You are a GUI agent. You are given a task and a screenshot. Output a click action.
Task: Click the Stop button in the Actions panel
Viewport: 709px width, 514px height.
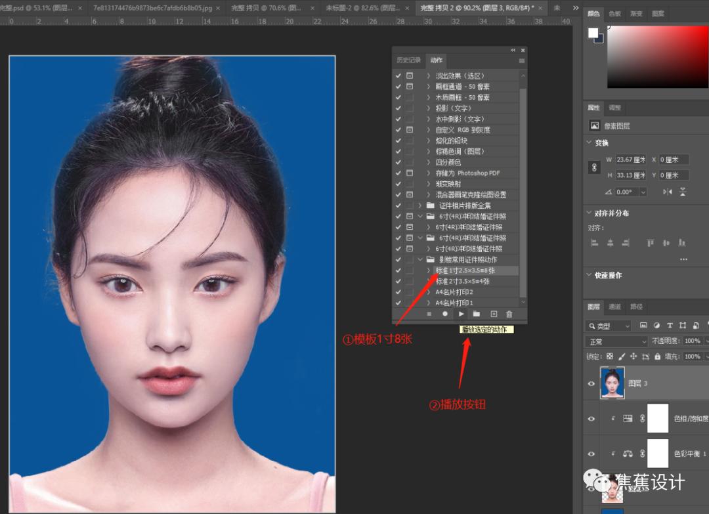point(430,314)
